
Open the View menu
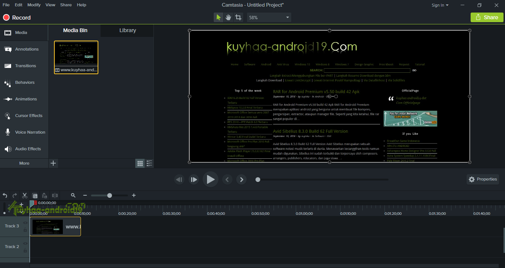(50, 5)
